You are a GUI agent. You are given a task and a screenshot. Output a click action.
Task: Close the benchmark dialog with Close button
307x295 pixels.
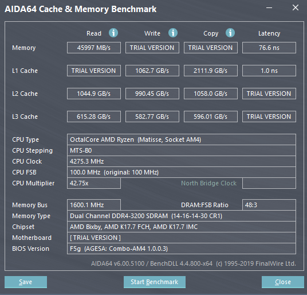(x=283, y=282)
